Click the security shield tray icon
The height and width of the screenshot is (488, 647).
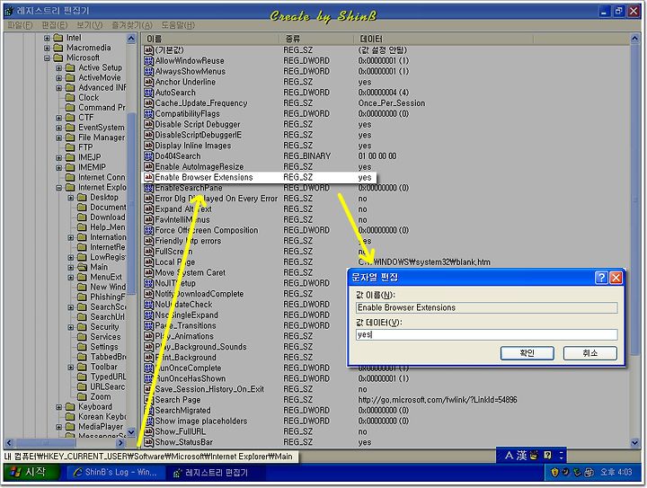tap(554, 472)
